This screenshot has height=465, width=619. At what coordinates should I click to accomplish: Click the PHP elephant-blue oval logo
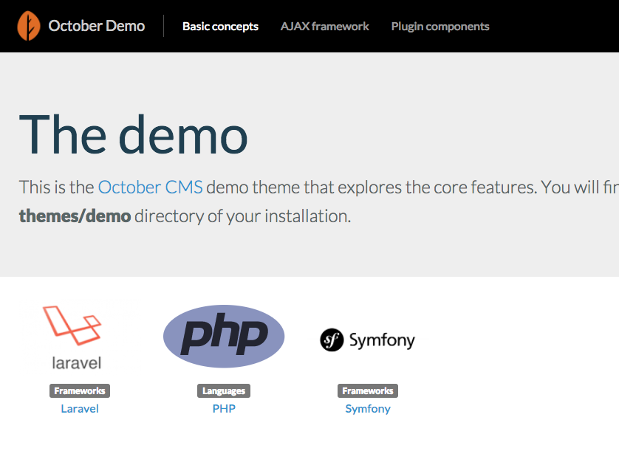(224, 336)
